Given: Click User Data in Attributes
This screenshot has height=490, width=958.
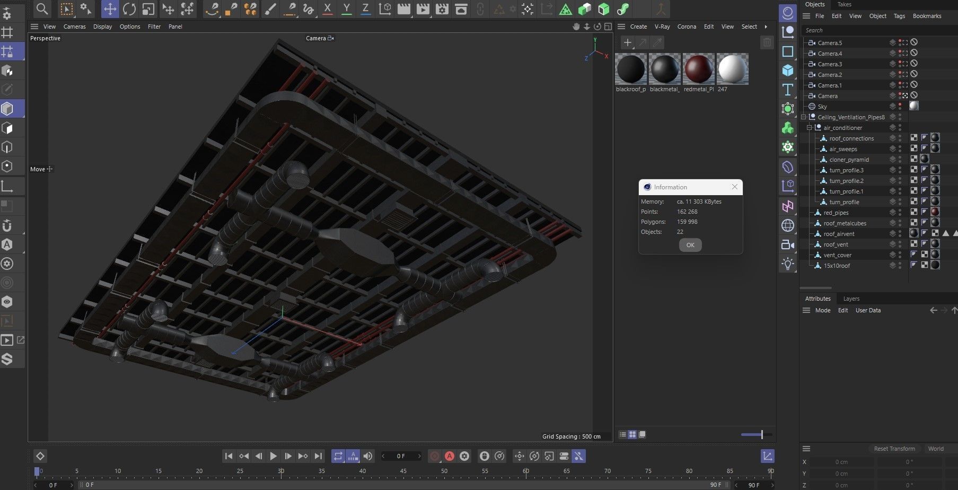Looking at the screenshot, I should pos(868,310).
